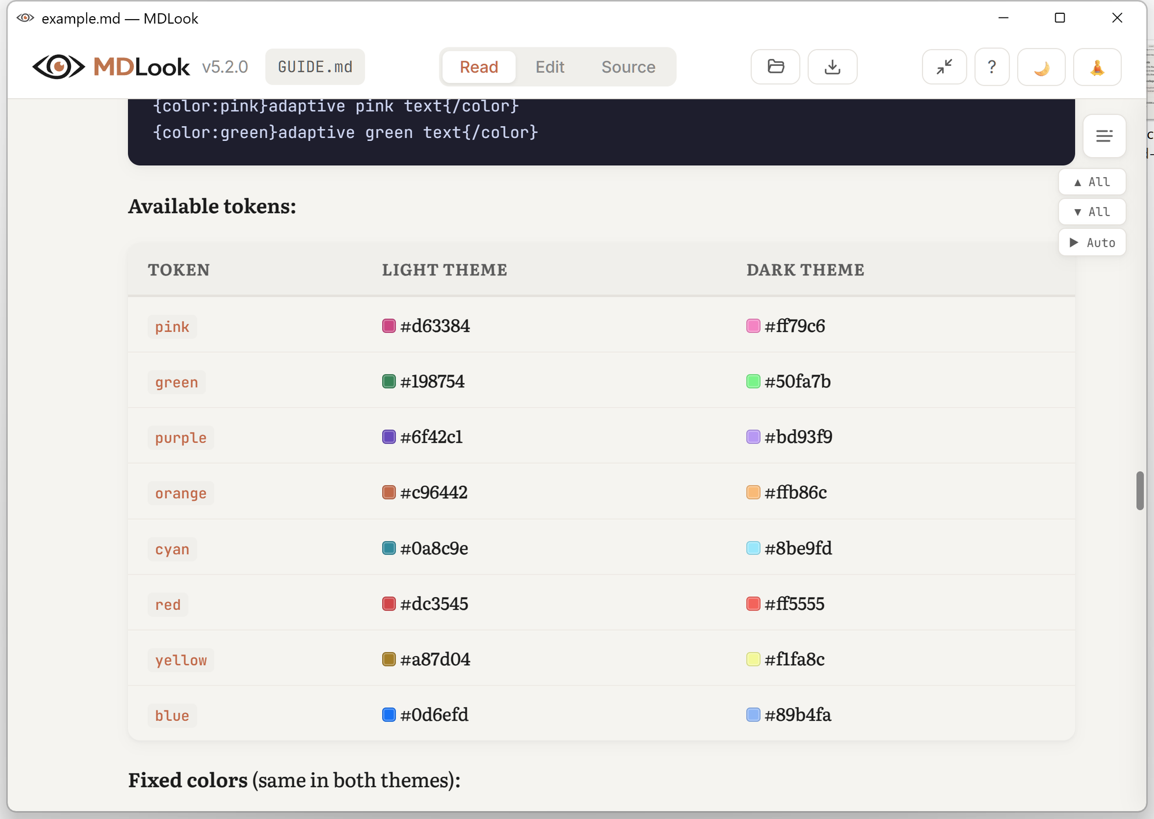This screenshot has width=1154, height=819.
Task: Collapse all sections with the up All button
Action: (1092, 182)
